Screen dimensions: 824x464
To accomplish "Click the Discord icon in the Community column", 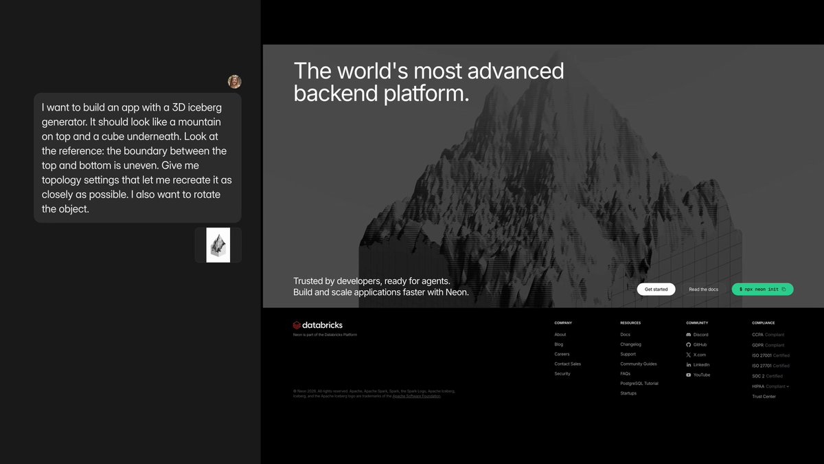I will pos(689,335).
